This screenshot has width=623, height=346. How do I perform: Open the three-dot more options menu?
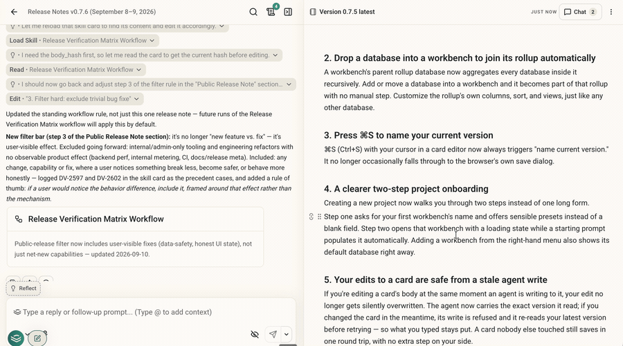(611, 12)
